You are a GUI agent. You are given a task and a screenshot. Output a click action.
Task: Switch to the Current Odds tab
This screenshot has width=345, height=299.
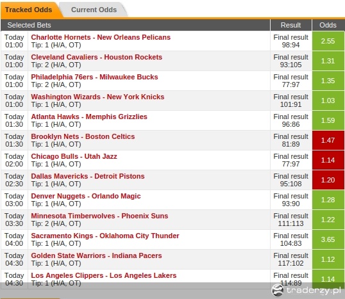[94, 10]
